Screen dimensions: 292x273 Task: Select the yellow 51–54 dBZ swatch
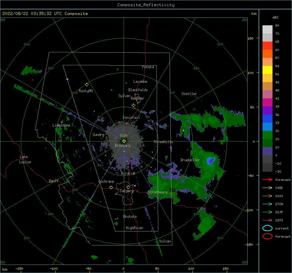267,70
